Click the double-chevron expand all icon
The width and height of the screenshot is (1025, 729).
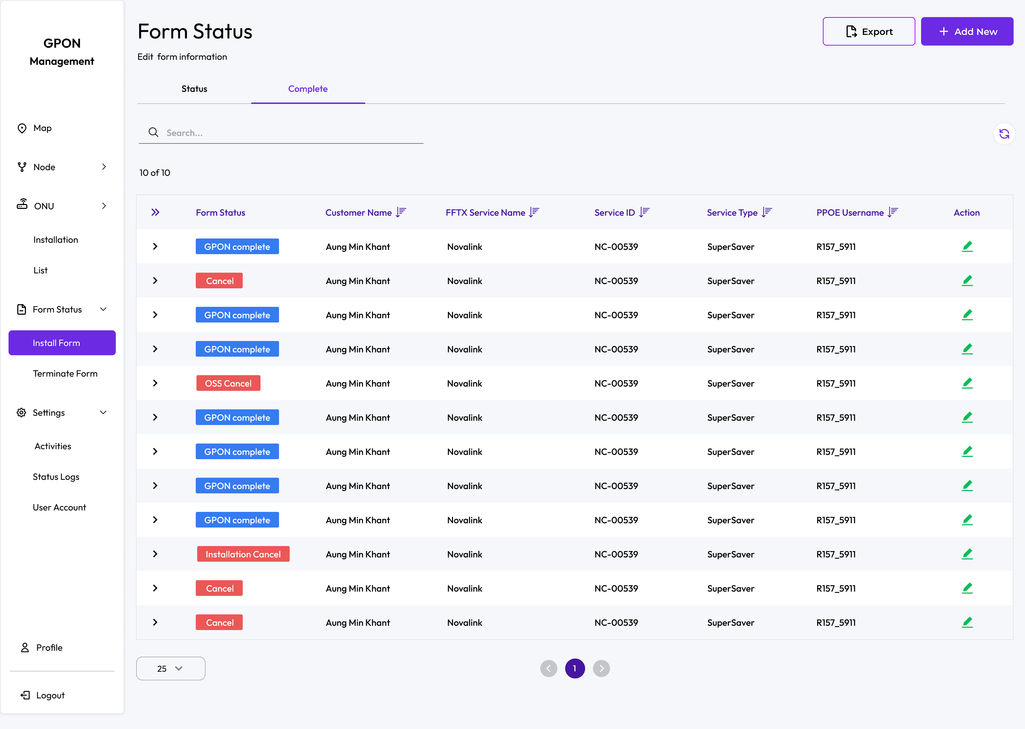155,212
